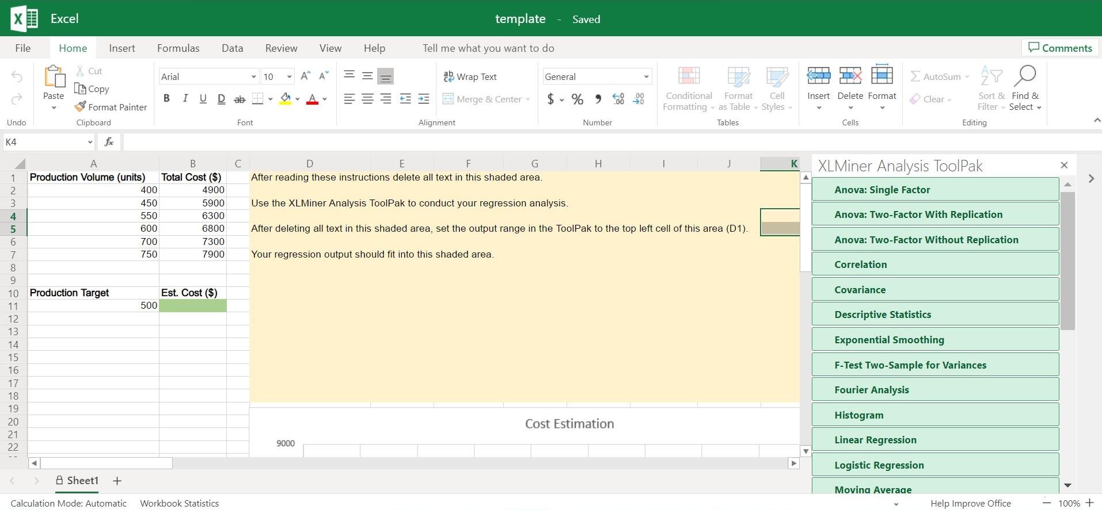Click the insert function fx icon
1102x510 pixels.
tap(109, 142)
